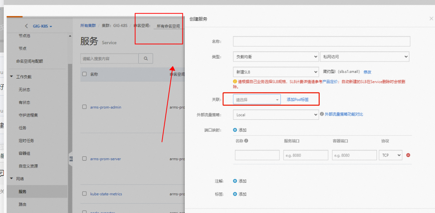Click the back arrow beside GIG-K8S
The height and width of the screenshot is (213, 435).
(x=26, y=26)
